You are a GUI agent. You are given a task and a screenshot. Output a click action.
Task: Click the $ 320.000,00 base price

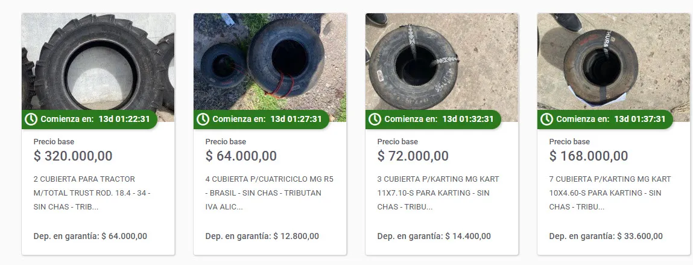[x=73, y=156]
